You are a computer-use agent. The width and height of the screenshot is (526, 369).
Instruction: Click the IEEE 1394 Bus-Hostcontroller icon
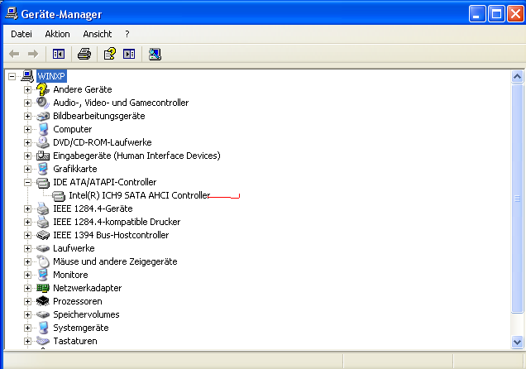click(x=43, y=235)
